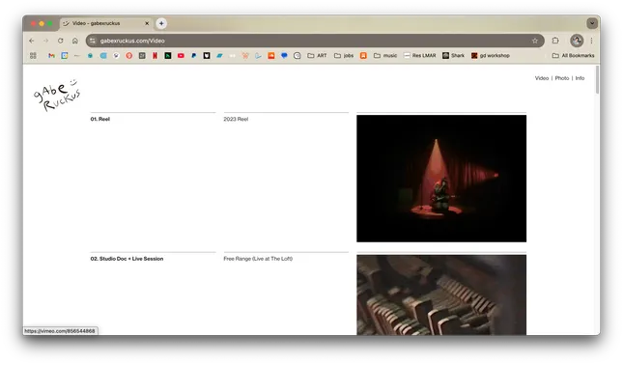This screenshot has height=365, width=623.
Task: Click '02. Studio Doc + Live Session' heading
Action: (x=127, y=259)
